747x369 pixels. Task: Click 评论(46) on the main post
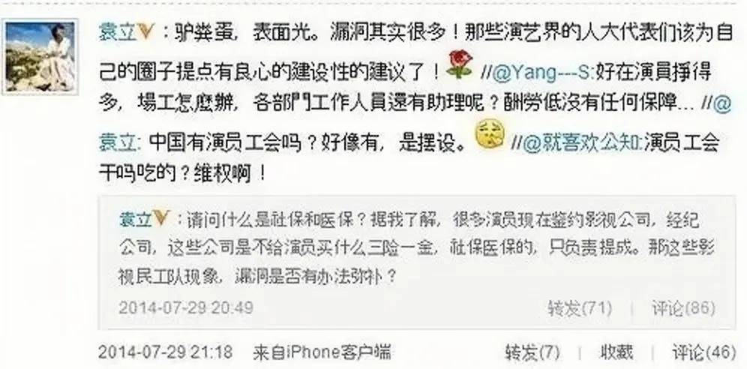coord(704,352)
